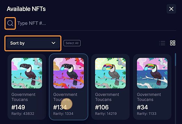Click the Sort by chevron arrow

(53, 43)
